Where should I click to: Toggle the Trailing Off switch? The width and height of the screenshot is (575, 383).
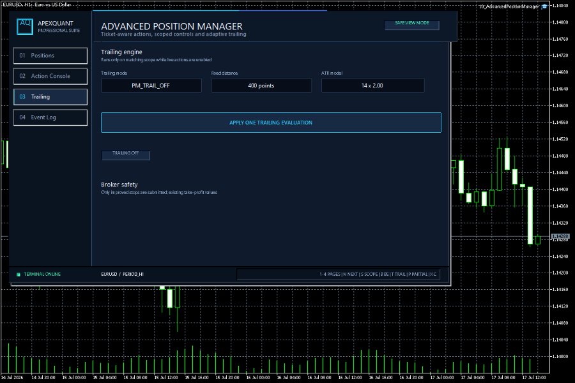126,155
